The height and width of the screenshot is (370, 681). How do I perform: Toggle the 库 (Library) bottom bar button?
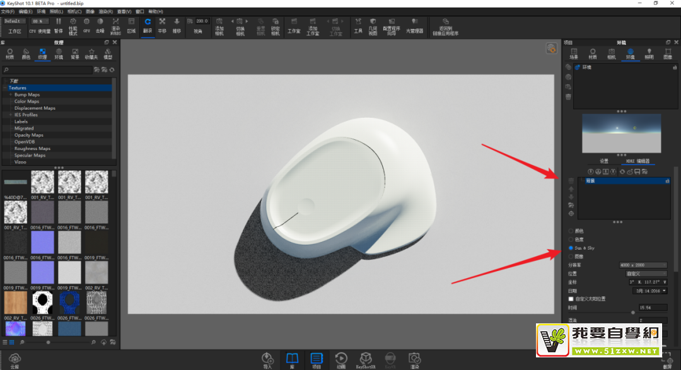coord(292,361)
